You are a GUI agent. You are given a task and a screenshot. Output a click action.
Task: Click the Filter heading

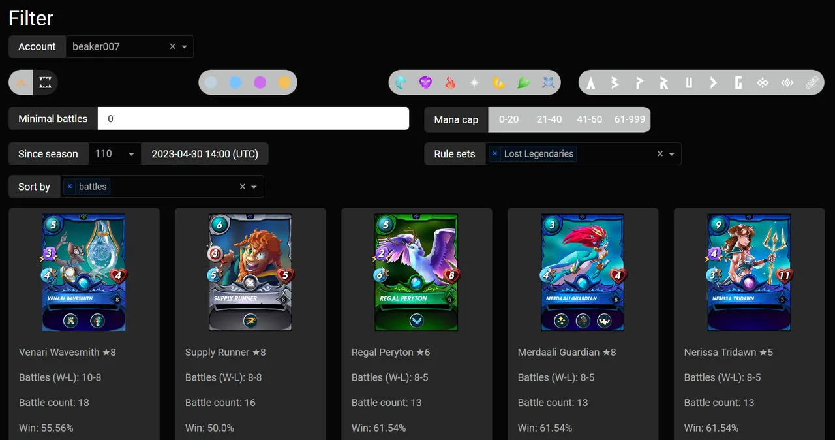(x=31, y=18)
